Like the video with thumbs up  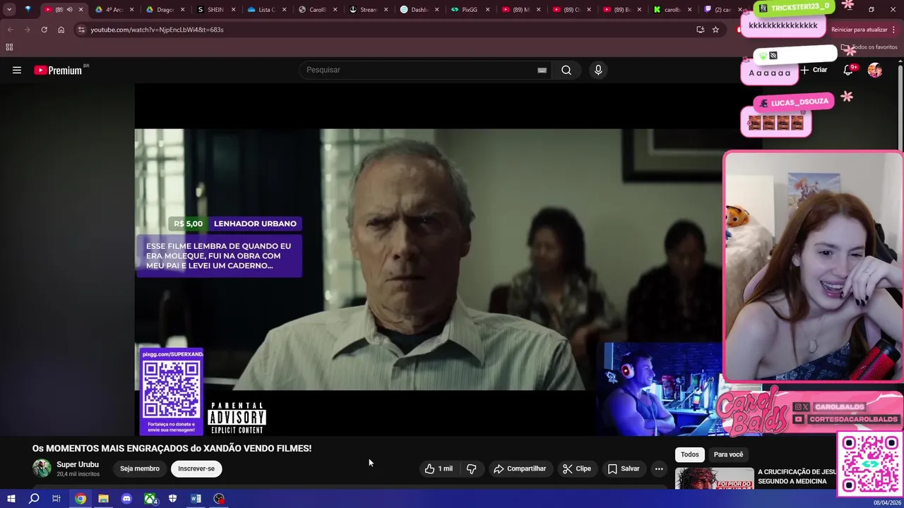pos(439,468)
